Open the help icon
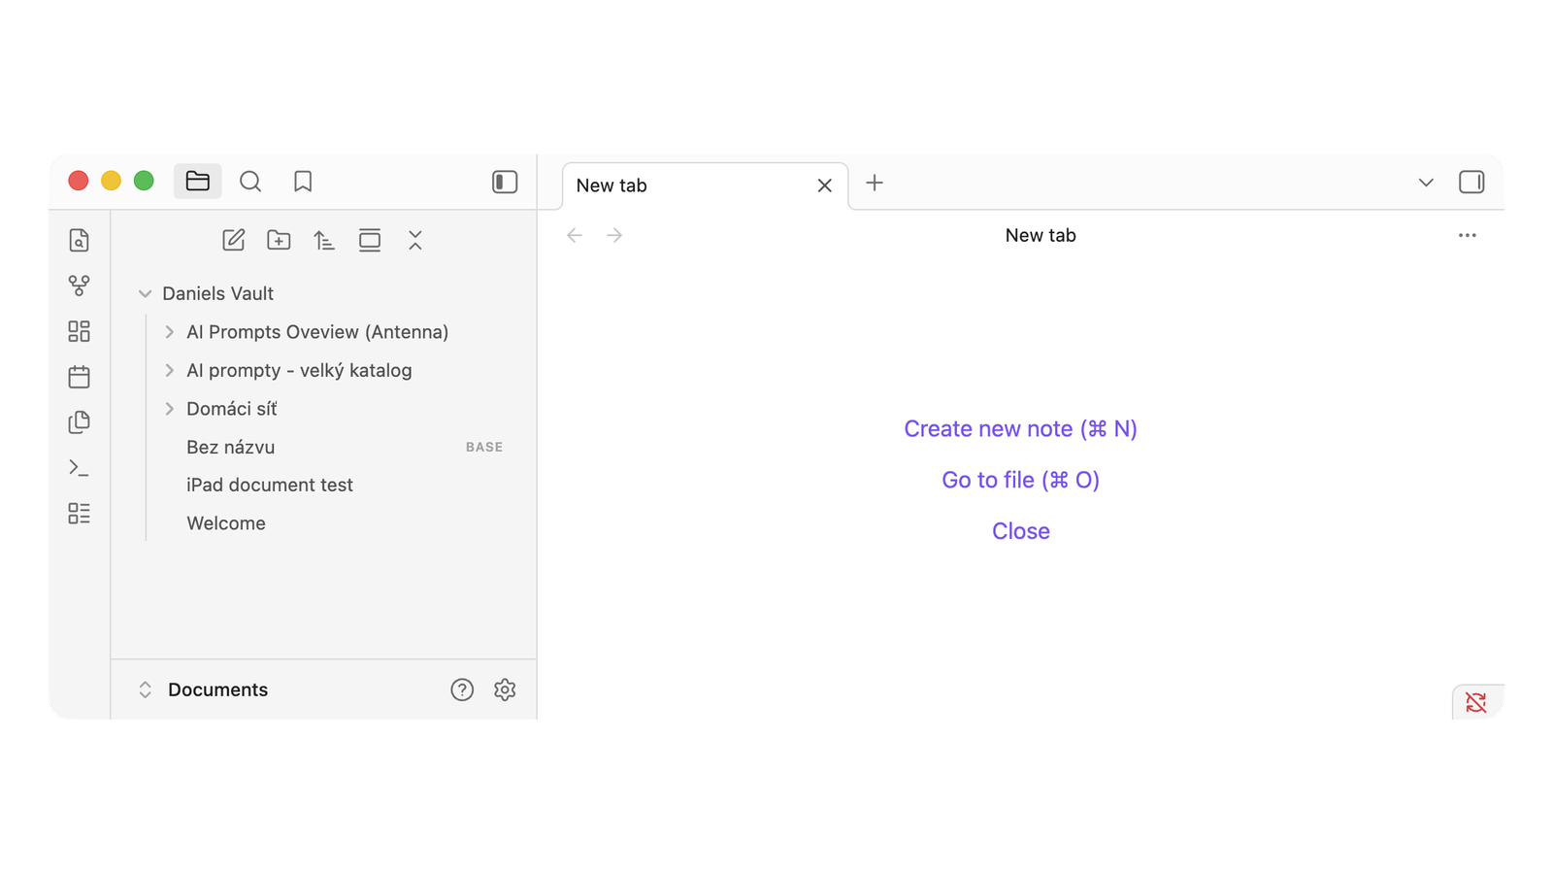The image size is (1553, 874). pos(462,689)
